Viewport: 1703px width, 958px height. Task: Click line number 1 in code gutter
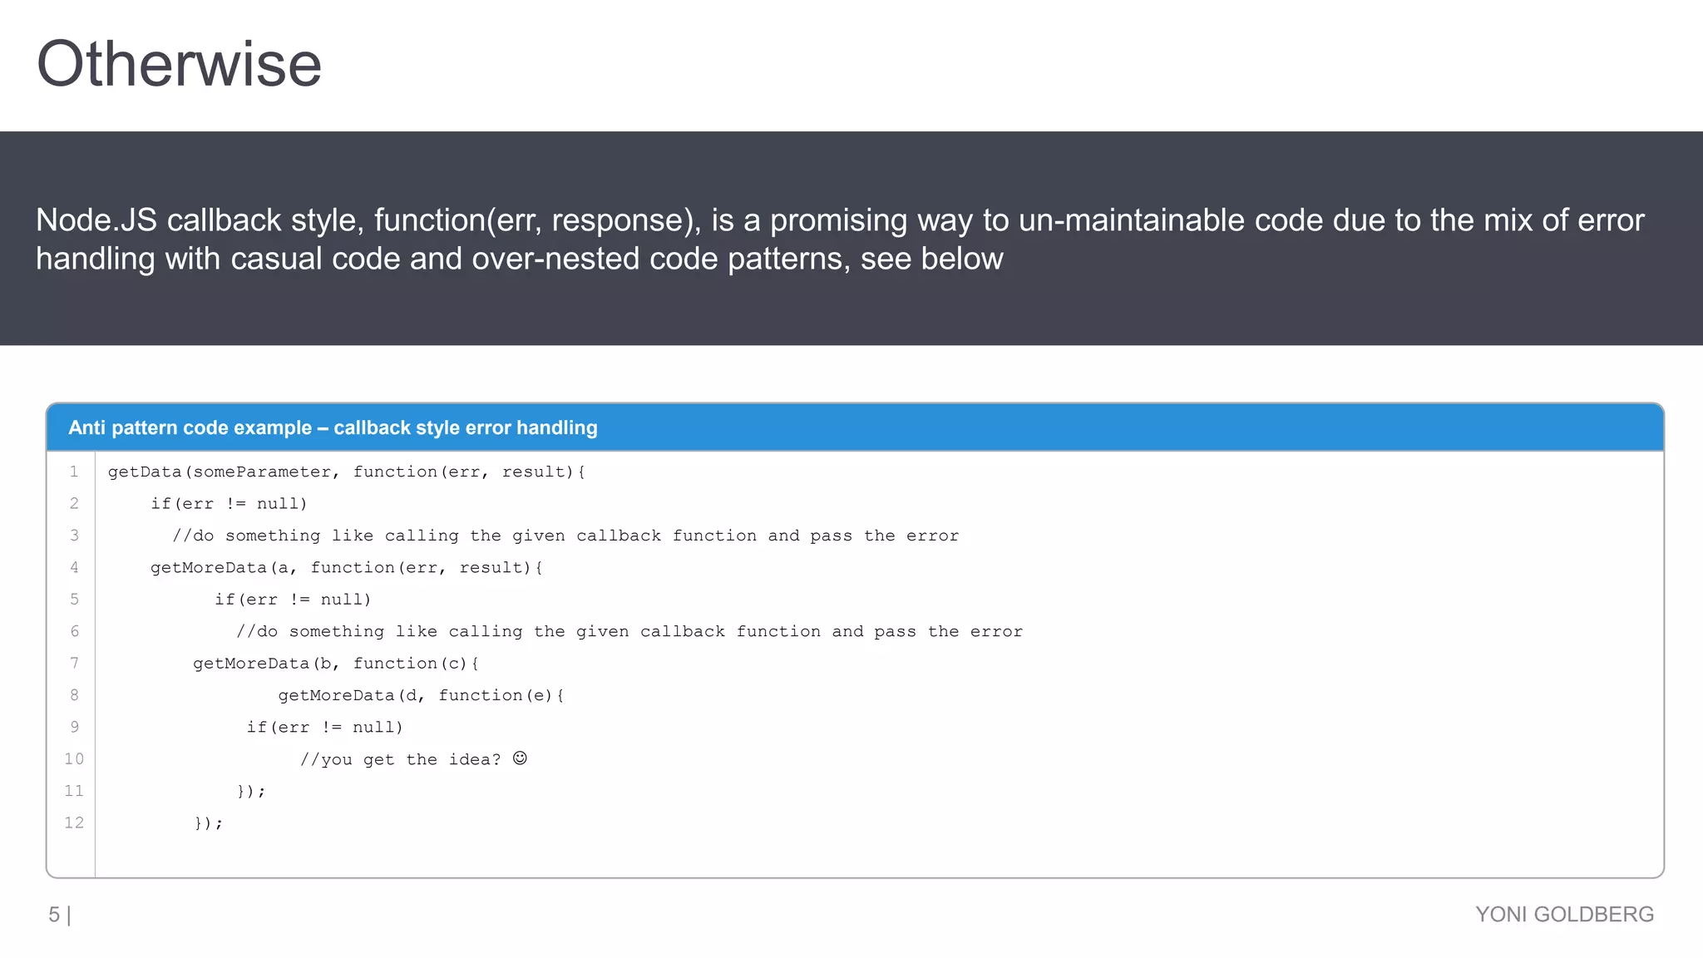pos(74,472)
